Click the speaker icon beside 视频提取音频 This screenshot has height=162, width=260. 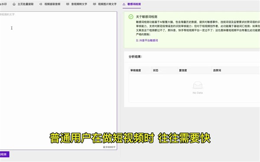click(41, 4)
